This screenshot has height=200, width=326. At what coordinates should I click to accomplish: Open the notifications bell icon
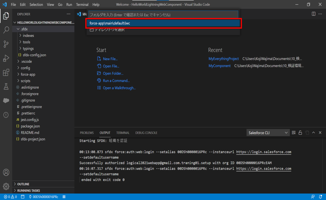320,197
